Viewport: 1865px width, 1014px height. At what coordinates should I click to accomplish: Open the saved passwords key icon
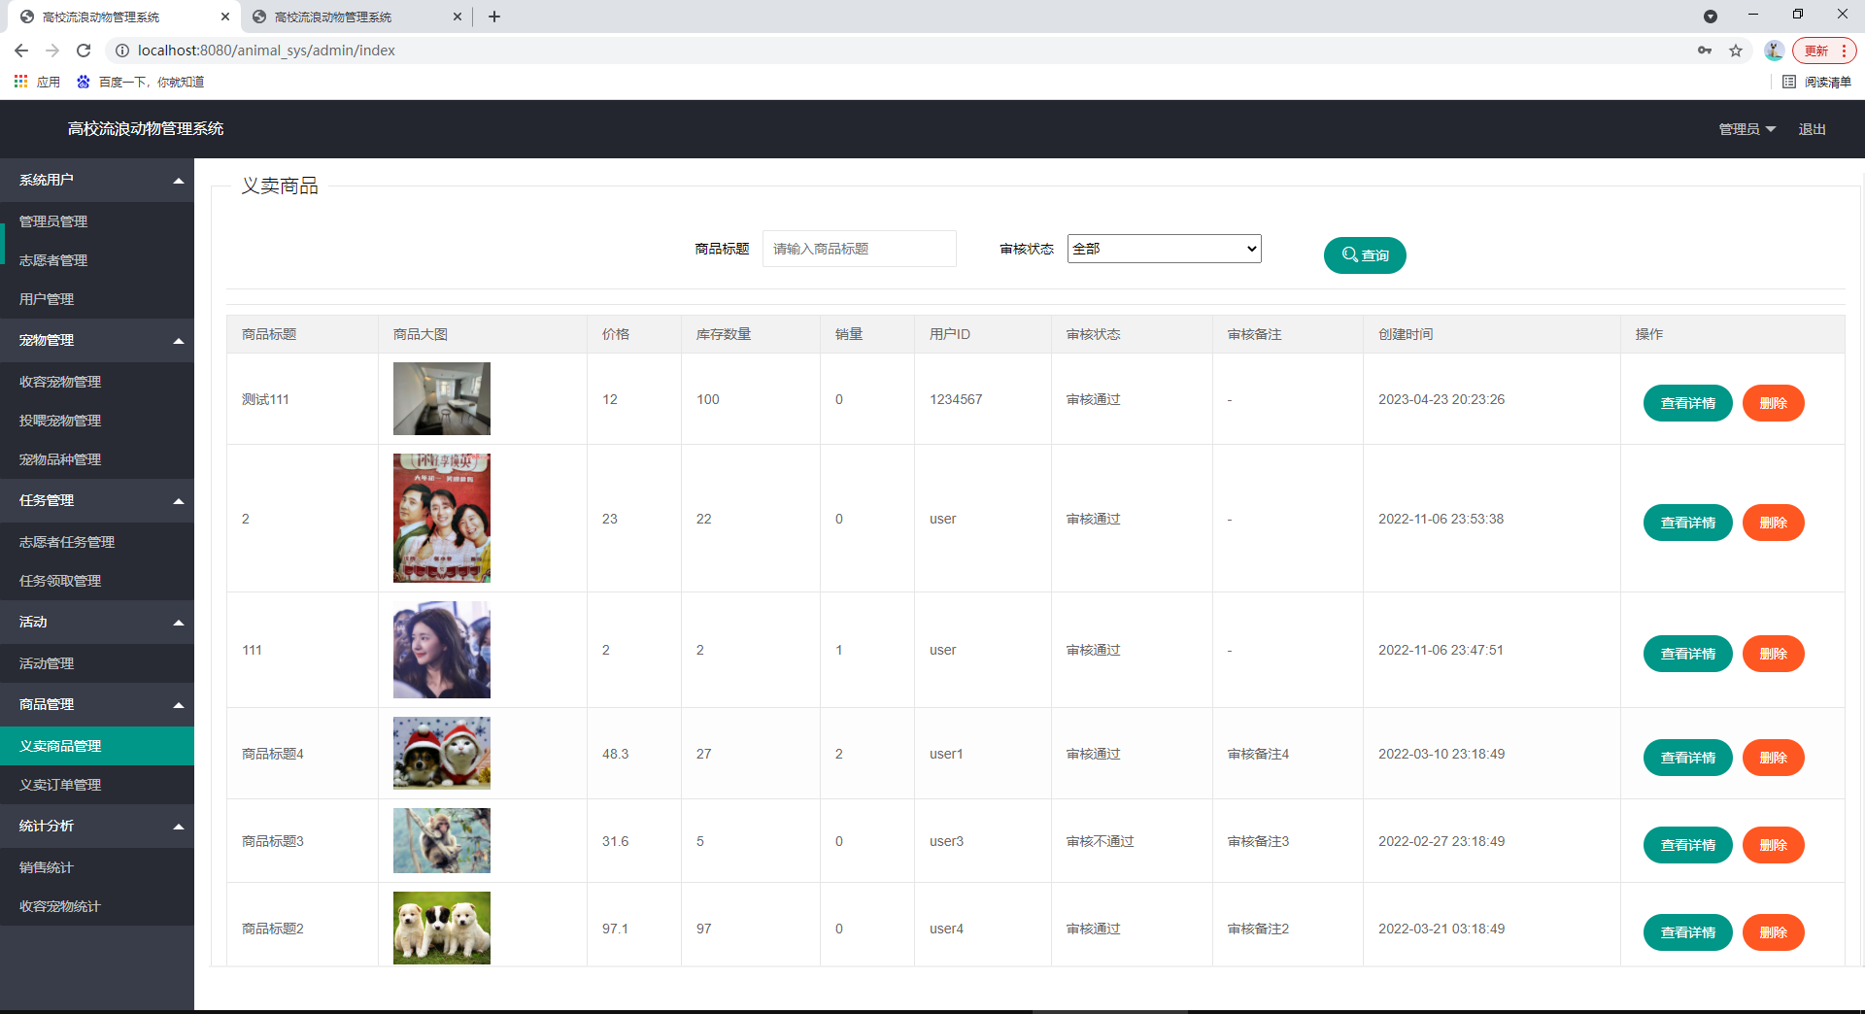1705,51
